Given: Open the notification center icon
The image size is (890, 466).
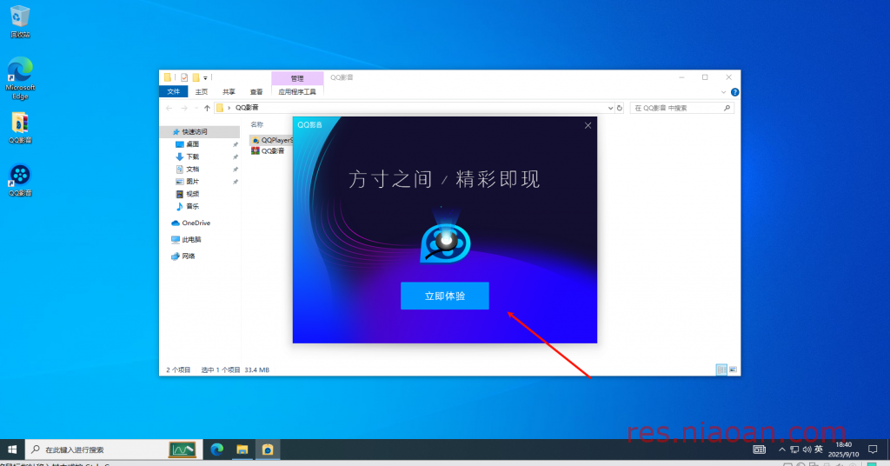Looking at the screenshot, I should pos(873,449).
